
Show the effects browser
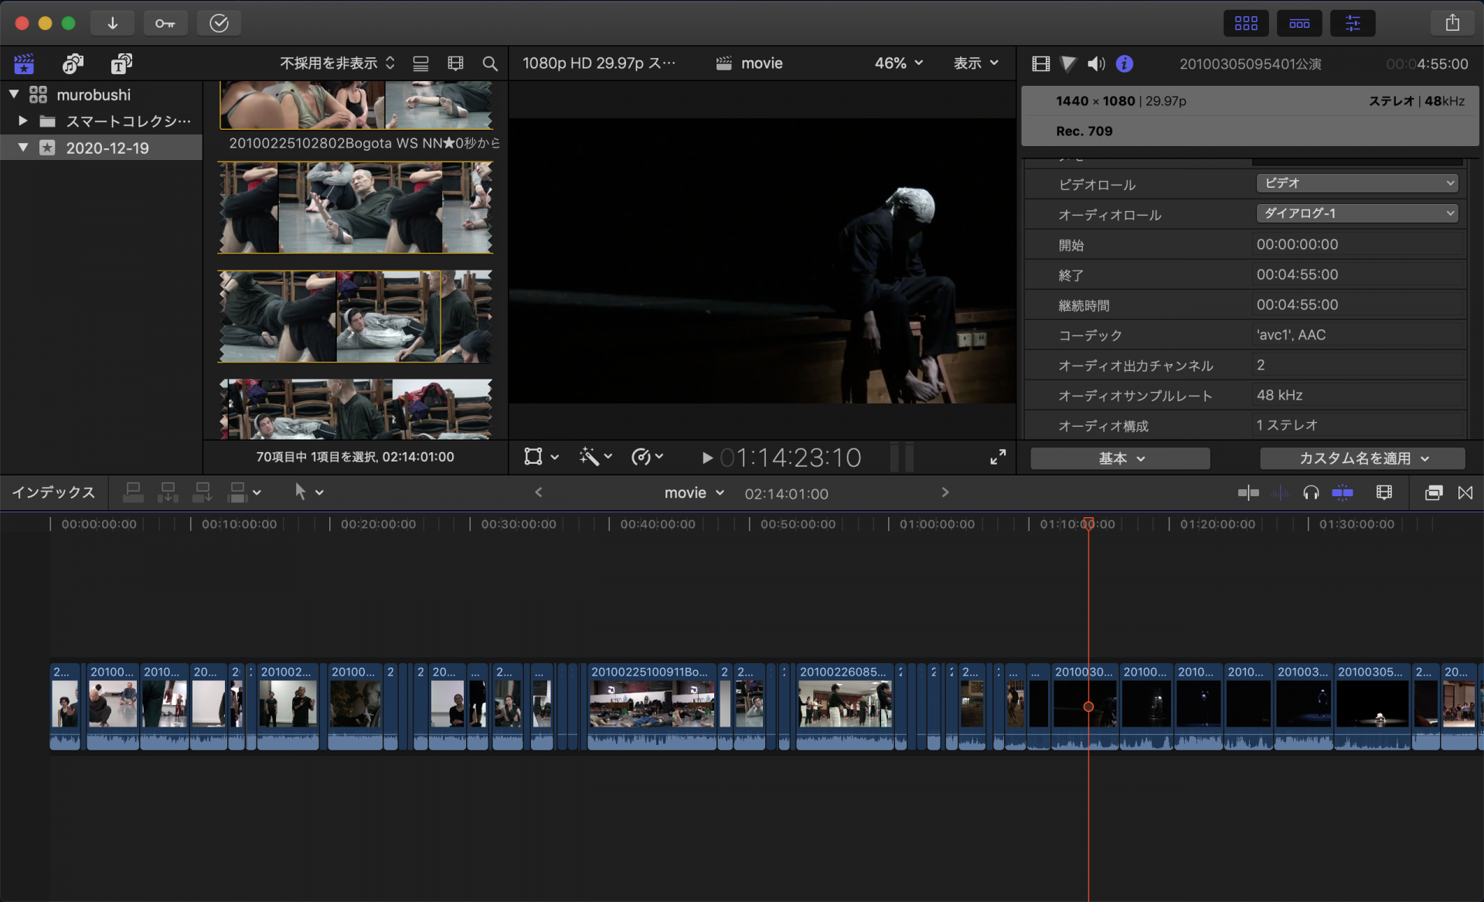(1433, 492)
